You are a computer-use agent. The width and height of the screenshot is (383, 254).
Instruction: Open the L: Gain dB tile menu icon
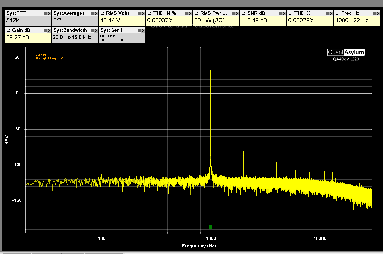pos(45,31)
